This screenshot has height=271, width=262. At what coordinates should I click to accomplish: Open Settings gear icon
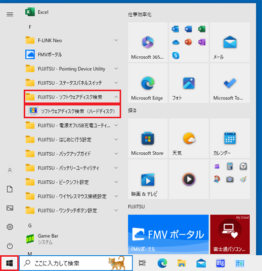(x=10, y=227)
